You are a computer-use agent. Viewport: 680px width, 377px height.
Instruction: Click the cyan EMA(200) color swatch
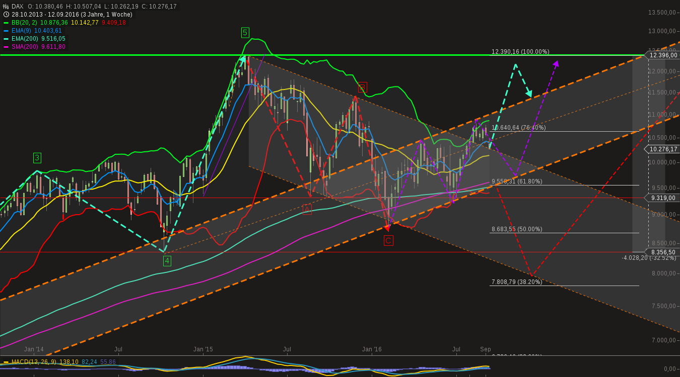tap(6, 39)
